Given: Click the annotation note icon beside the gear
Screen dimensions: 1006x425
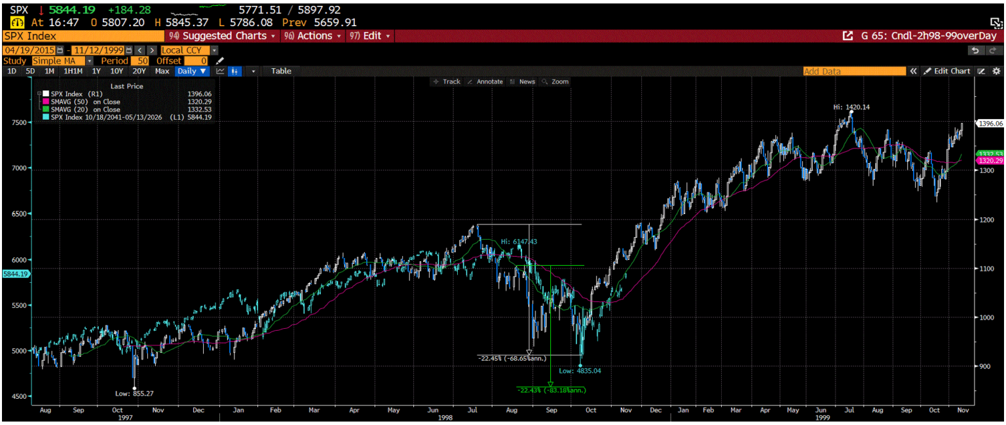Looking at the screenshot, I should coord(980,71).
